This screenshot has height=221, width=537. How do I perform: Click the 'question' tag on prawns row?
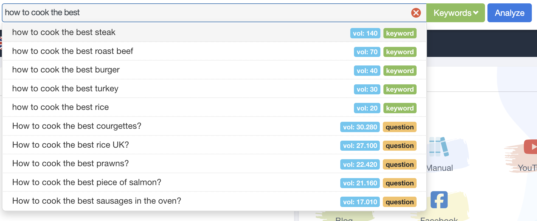400,164
